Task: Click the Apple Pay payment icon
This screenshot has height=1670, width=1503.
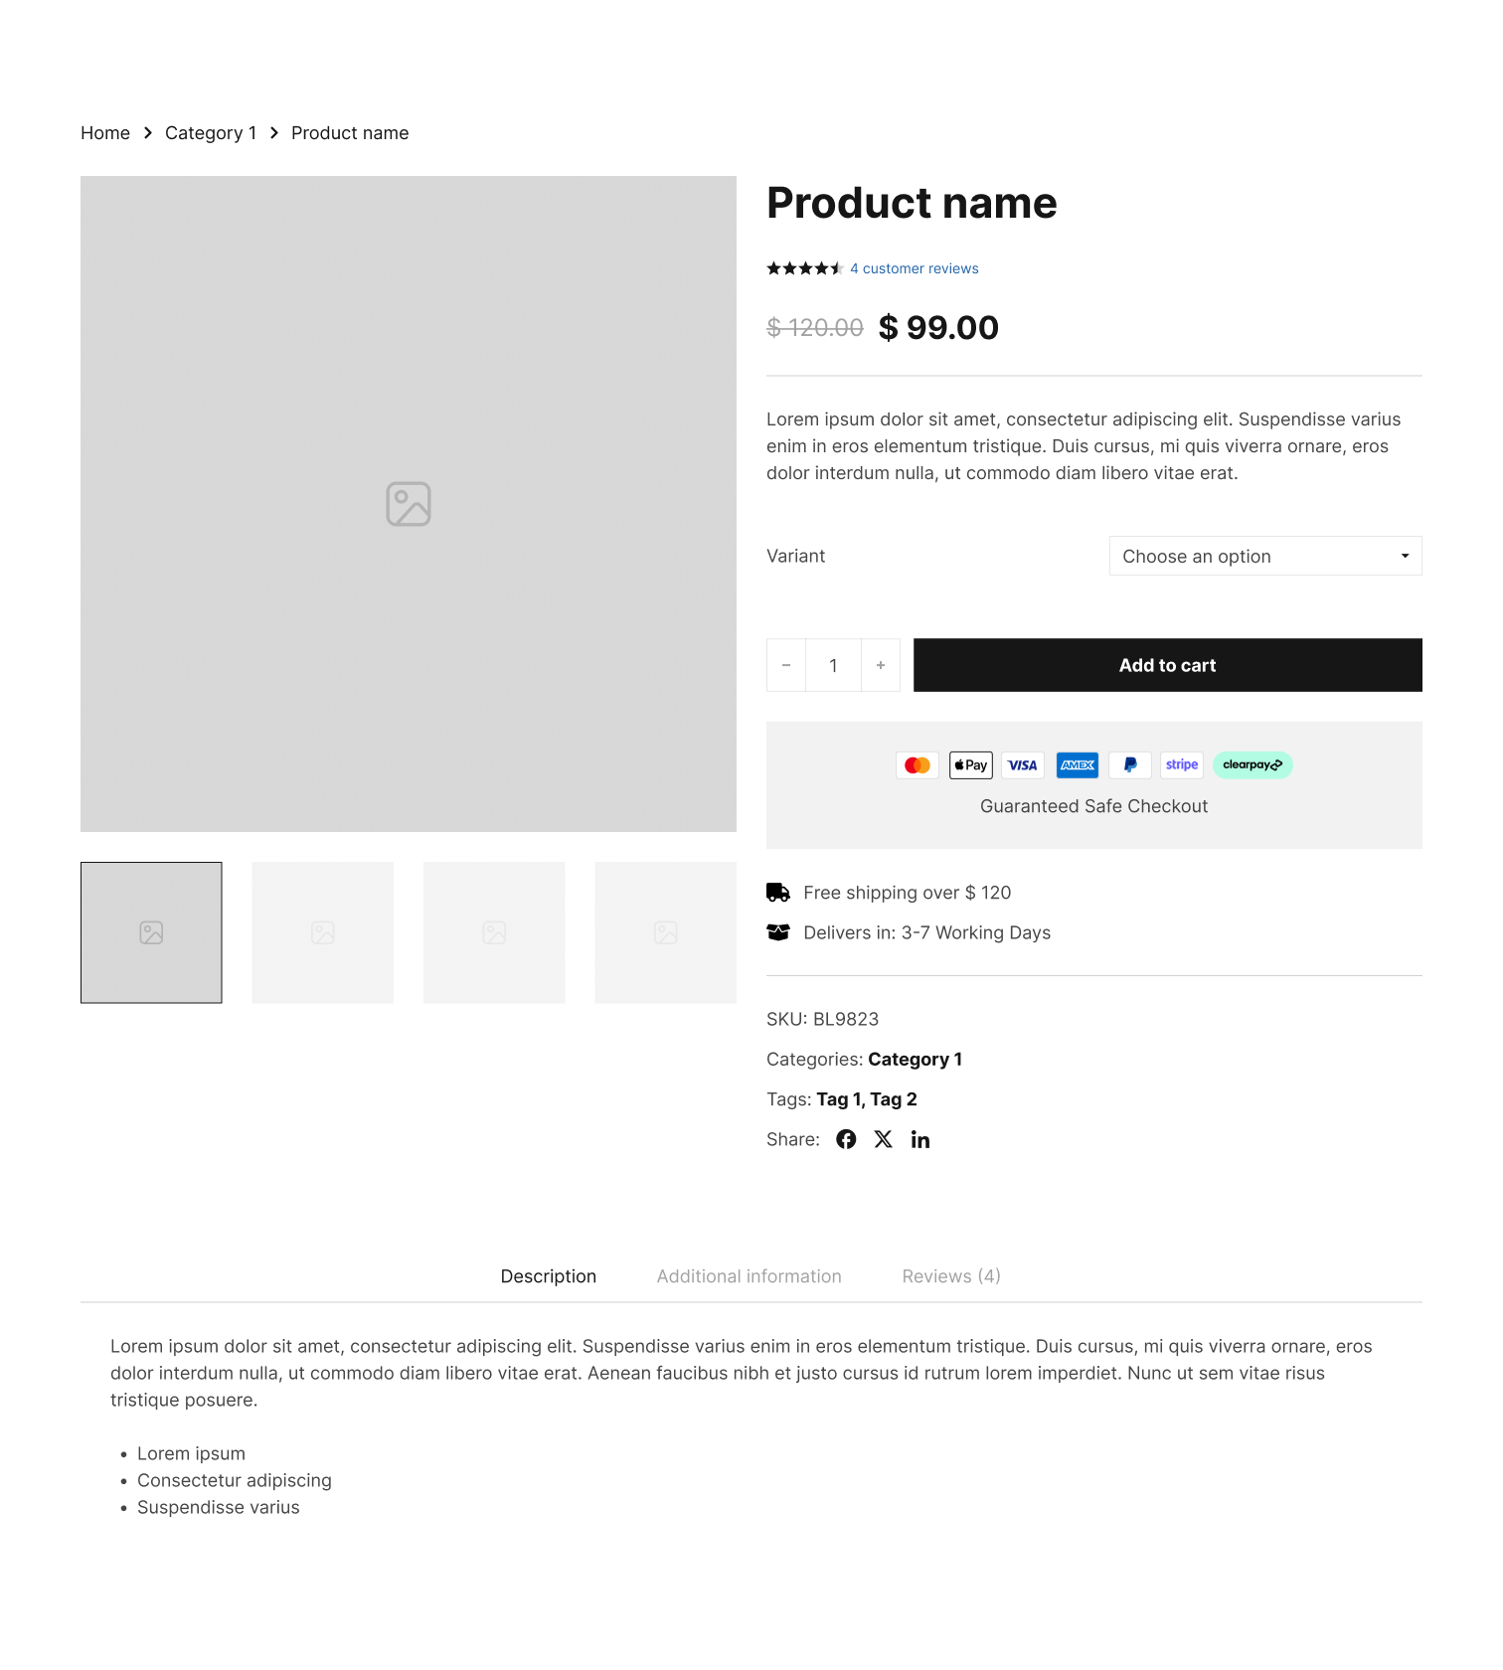Action: [971, 765]
